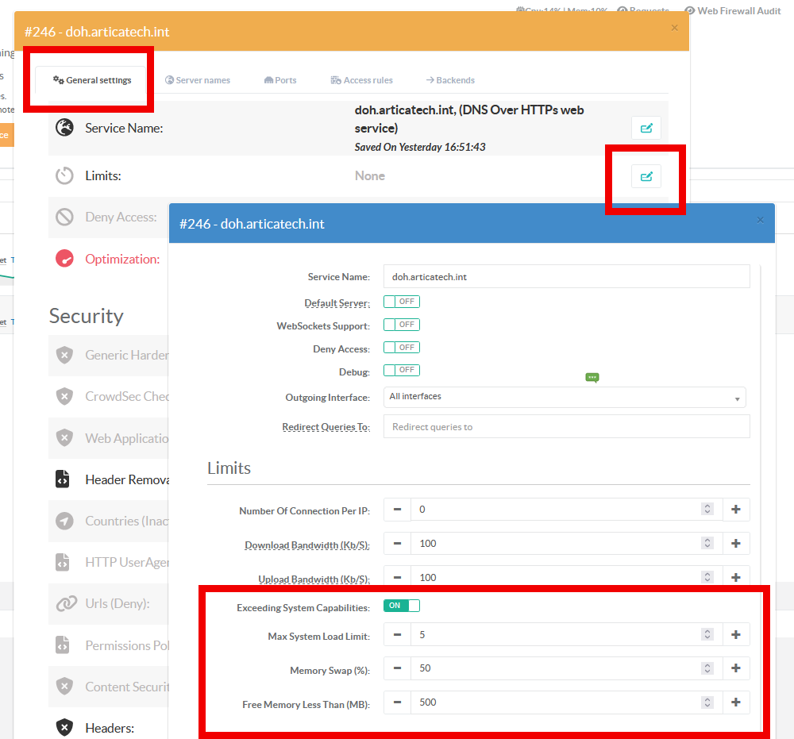Screen dimensions: 794x739
Task: Click the edit icon for Service Name
Action: coord(646,128)
